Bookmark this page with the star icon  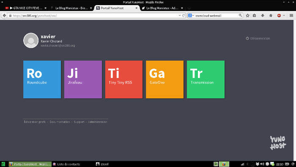coord(248,16)
